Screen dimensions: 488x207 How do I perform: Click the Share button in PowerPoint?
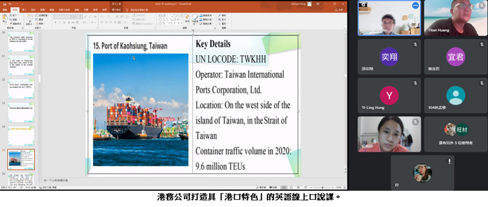coord(339,10)
